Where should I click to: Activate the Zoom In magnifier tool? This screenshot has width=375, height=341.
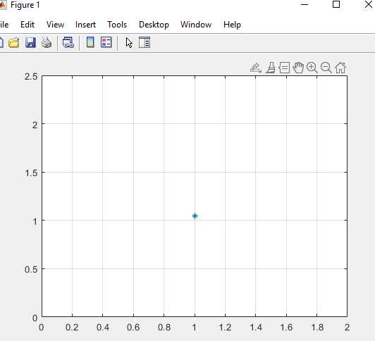tap(312, 68)
